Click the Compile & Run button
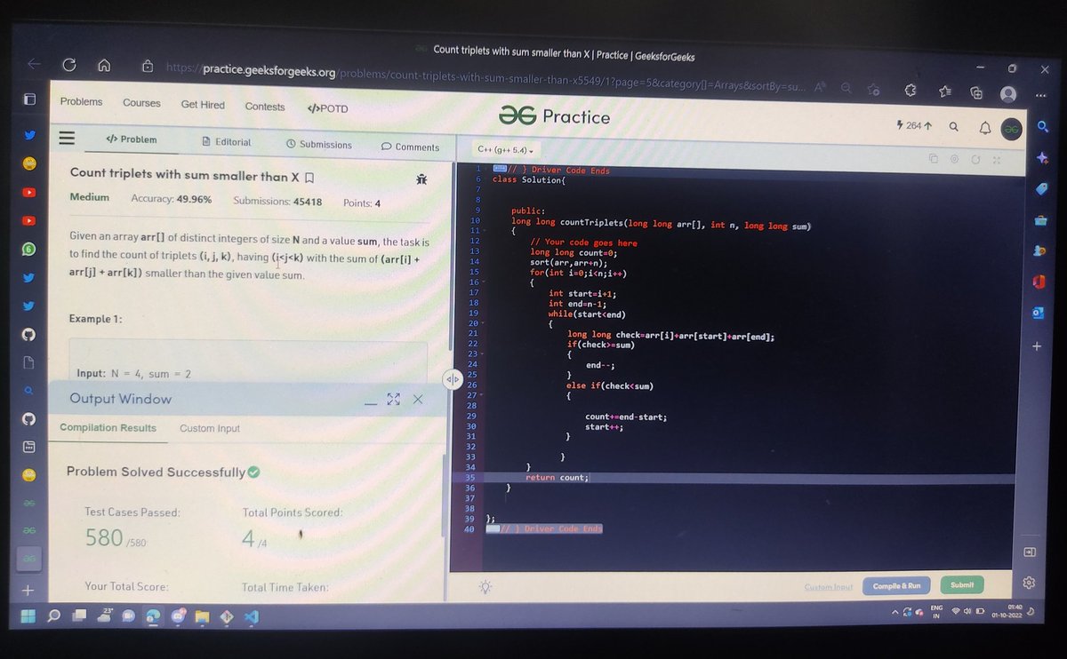 click(896, 586)
